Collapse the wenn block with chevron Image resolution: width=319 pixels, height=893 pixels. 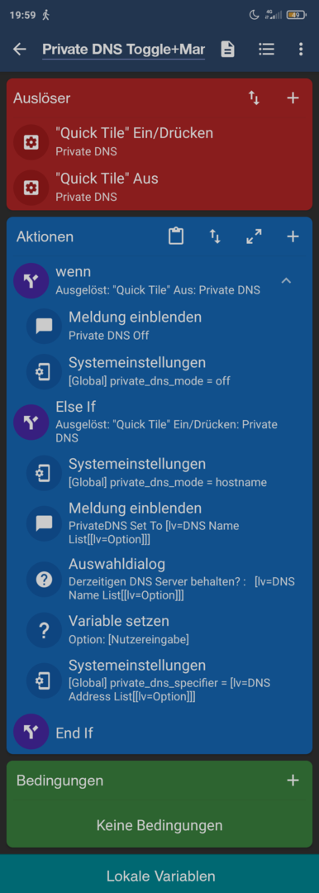(x=287, y=280)
